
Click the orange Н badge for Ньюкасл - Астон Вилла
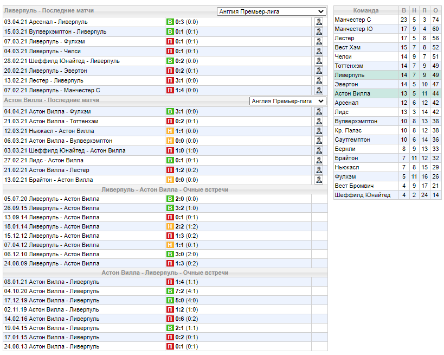[170, 131]
